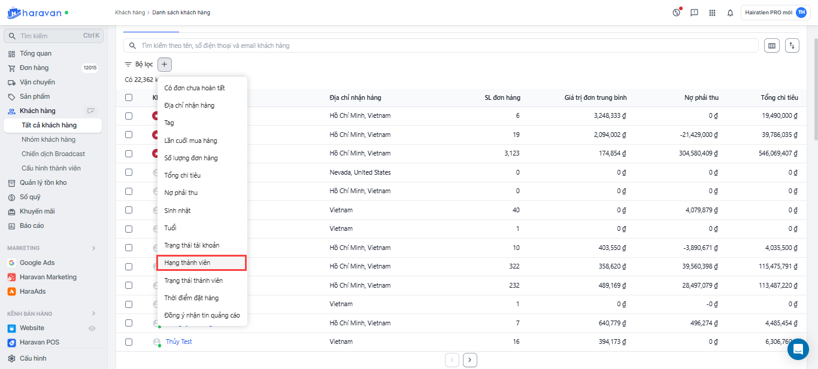Expand the Kênh bán hàng section chevron
This screenshot has height=369, width=818.
(93, 313)
